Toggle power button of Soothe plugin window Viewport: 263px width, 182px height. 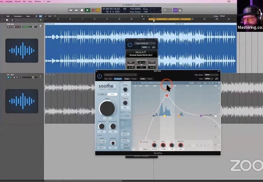click(x=100, y=76)
